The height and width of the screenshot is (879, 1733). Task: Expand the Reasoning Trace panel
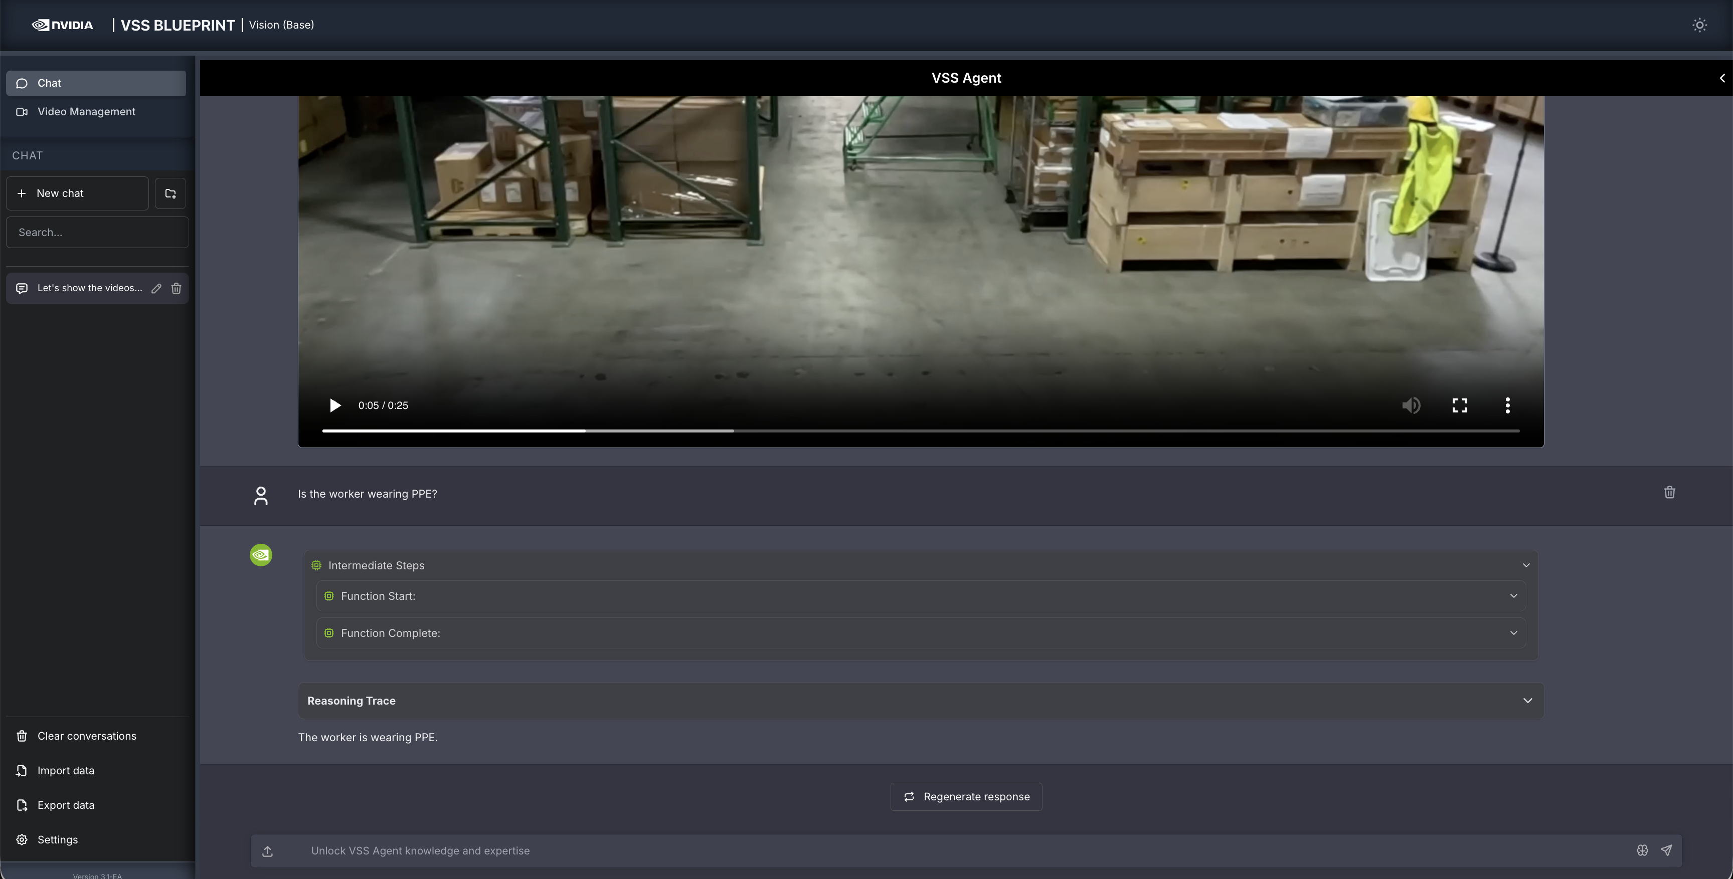[1527, 701]
